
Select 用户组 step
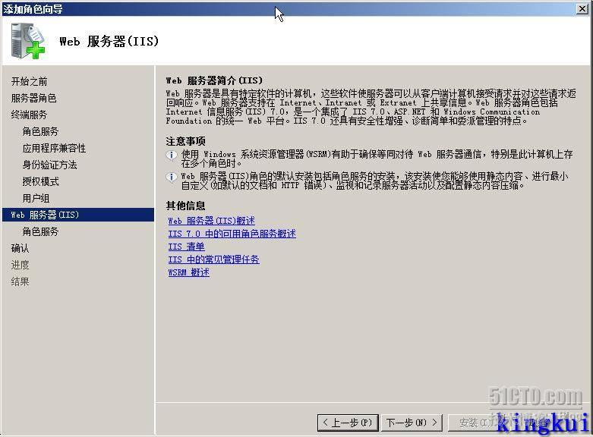click(36, 198)
